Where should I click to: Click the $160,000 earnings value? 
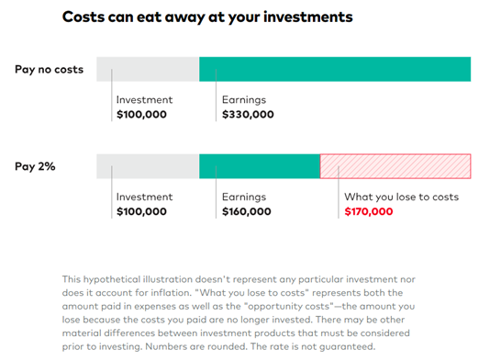coord(247,211)
